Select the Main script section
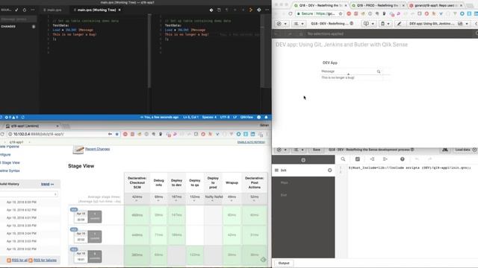The width and height of the screenshot is (478, 268). click(x=303, y=182)
